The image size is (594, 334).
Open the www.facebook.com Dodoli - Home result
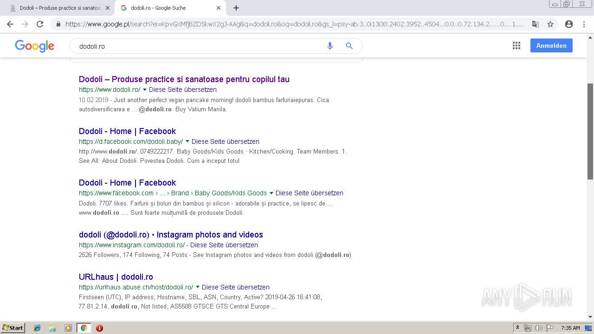coord(128,183)
